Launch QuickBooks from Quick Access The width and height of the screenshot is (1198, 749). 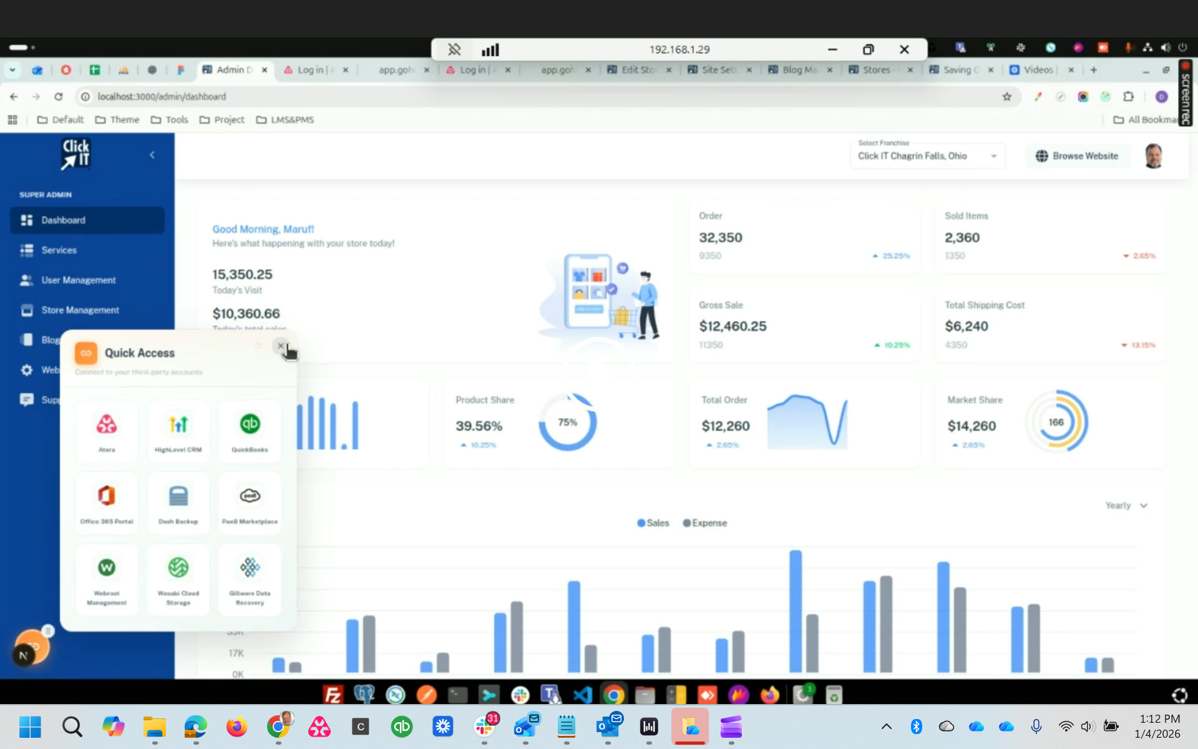coord(250,431)
